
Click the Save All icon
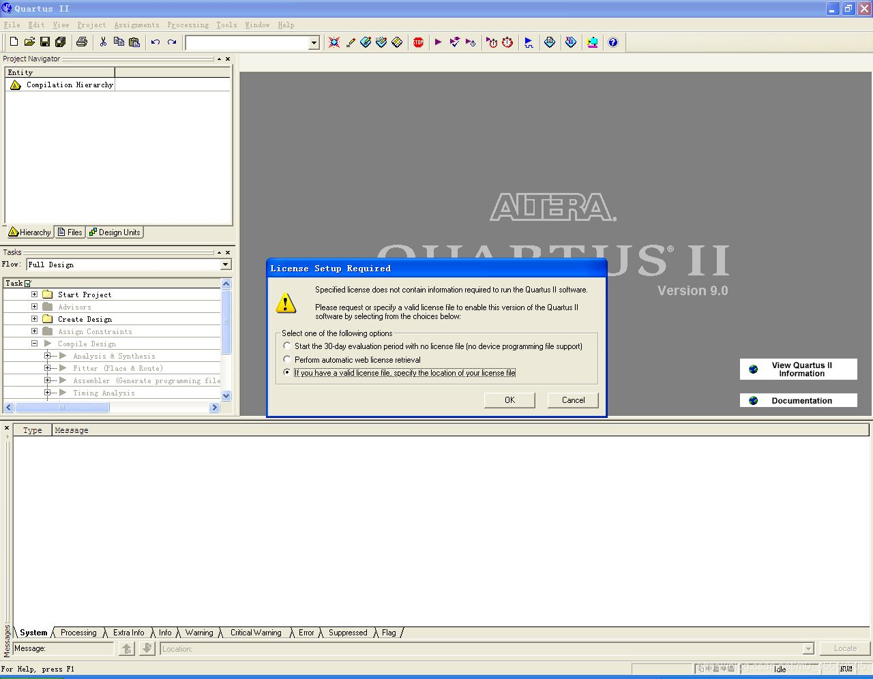click(x=61, y=42)
